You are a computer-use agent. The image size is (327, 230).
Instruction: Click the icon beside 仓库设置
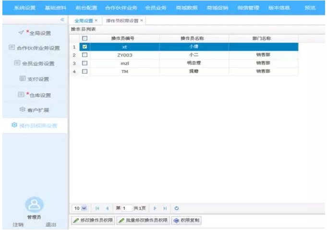[21, 95]
